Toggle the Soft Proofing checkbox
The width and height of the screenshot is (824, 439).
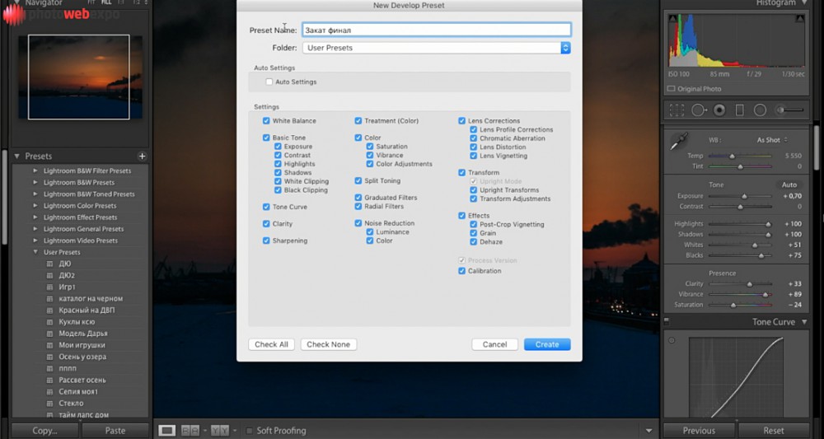pos(249,431)
